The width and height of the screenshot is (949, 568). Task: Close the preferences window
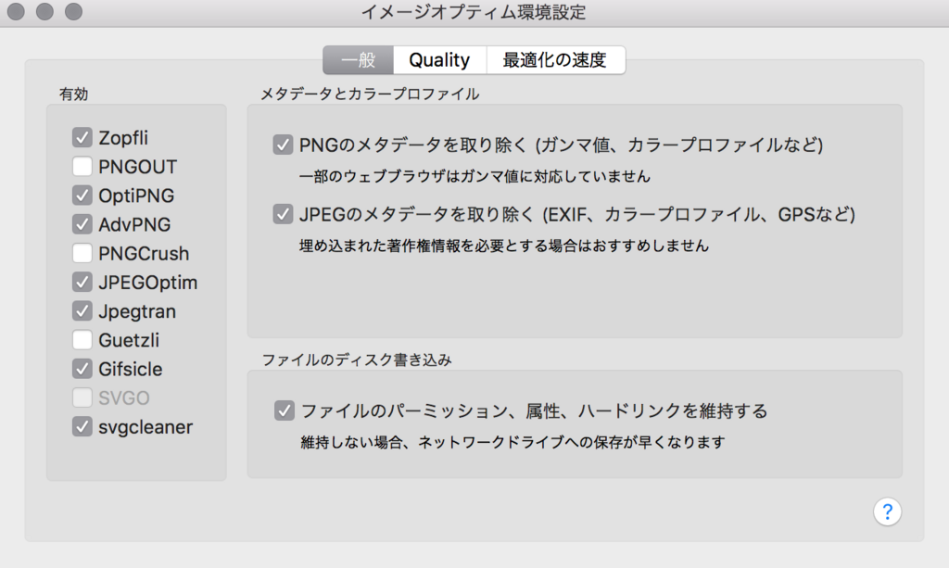coord(16,11)
